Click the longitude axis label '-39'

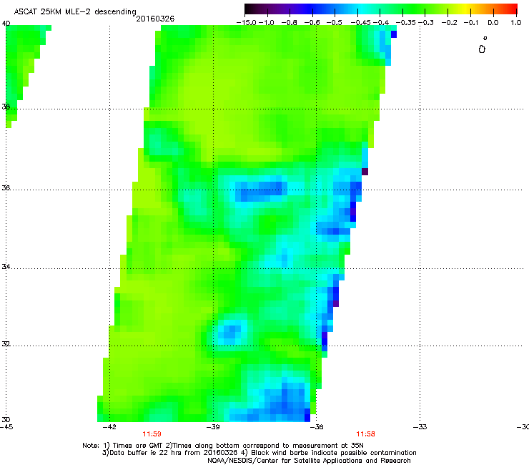point(213,427)
